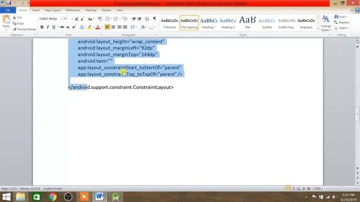Sort the selected paragraphs
Image resolution: width=360 pixels, height=202 pixels.
coord(147,19)
